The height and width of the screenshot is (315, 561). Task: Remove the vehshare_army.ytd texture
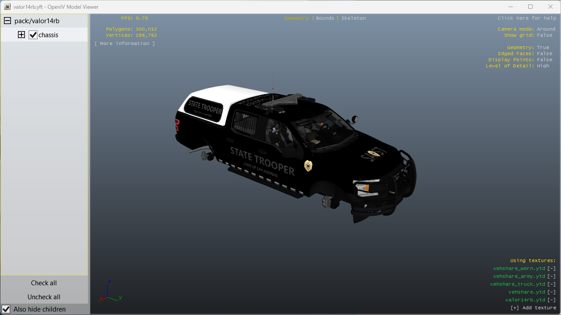click(x=551, y=276)
